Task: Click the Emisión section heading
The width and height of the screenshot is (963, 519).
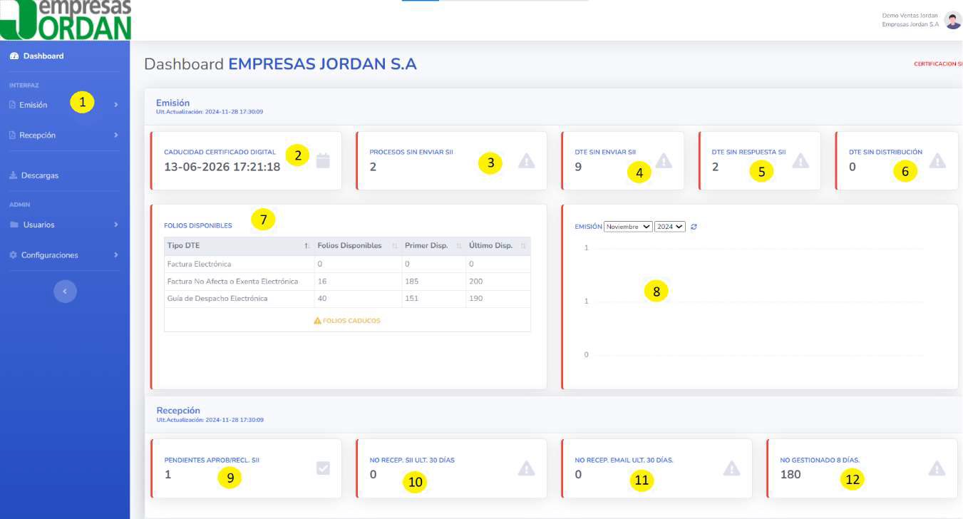Action: tap(173, 103)
